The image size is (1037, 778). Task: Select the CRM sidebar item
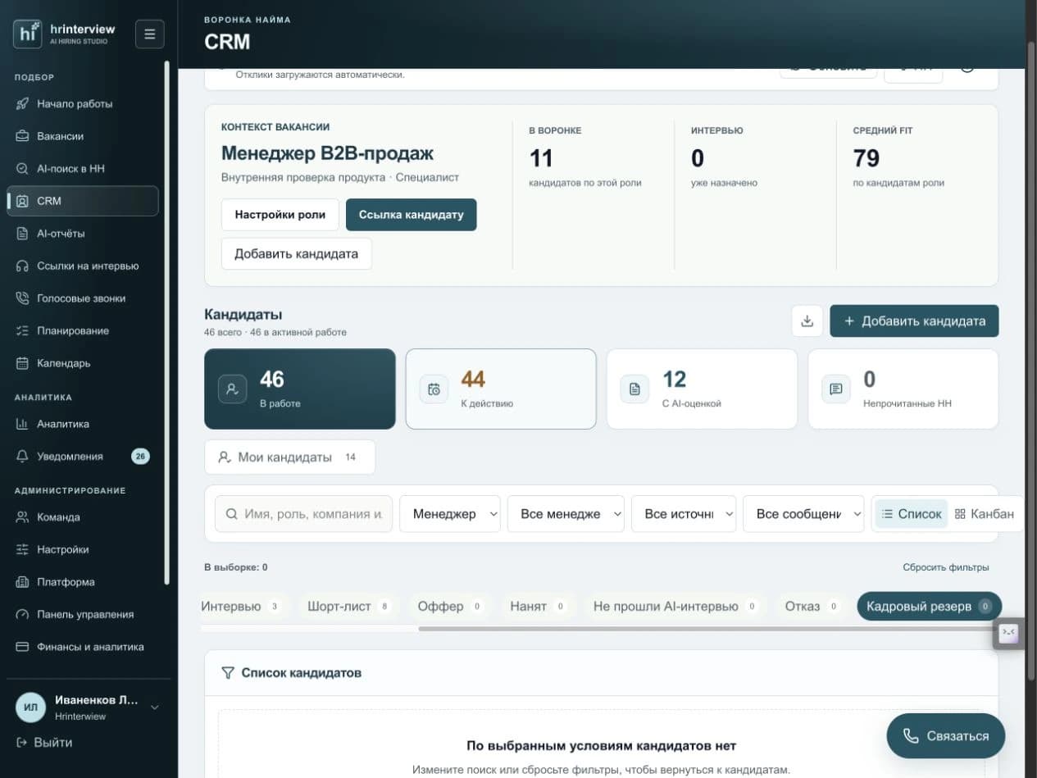[x=82, y=201]
